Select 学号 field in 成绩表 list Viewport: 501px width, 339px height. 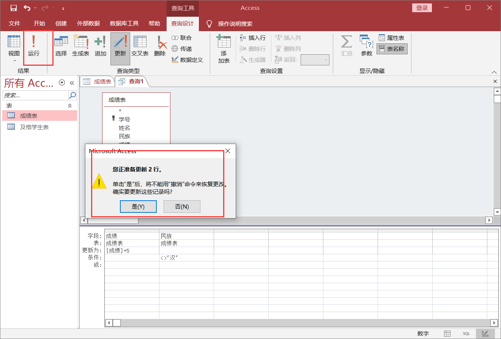pyautogui.click(x=124, y=119)
